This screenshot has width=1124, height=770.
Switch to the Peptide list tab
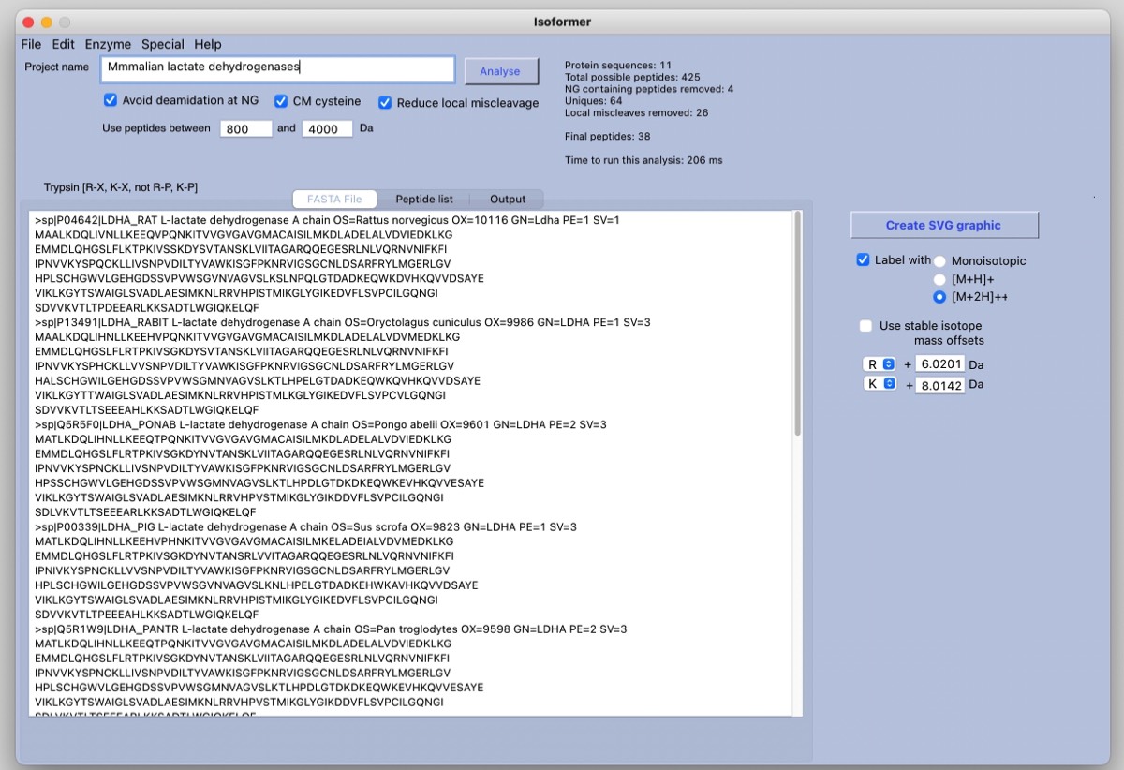point(423,199)
